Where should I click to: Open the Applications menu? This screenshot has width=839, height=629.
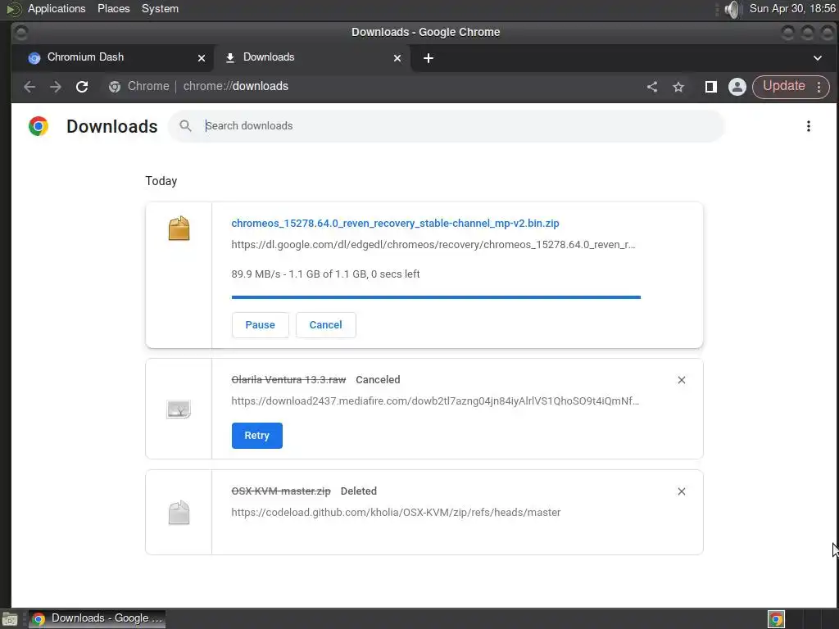coord(57,8)
